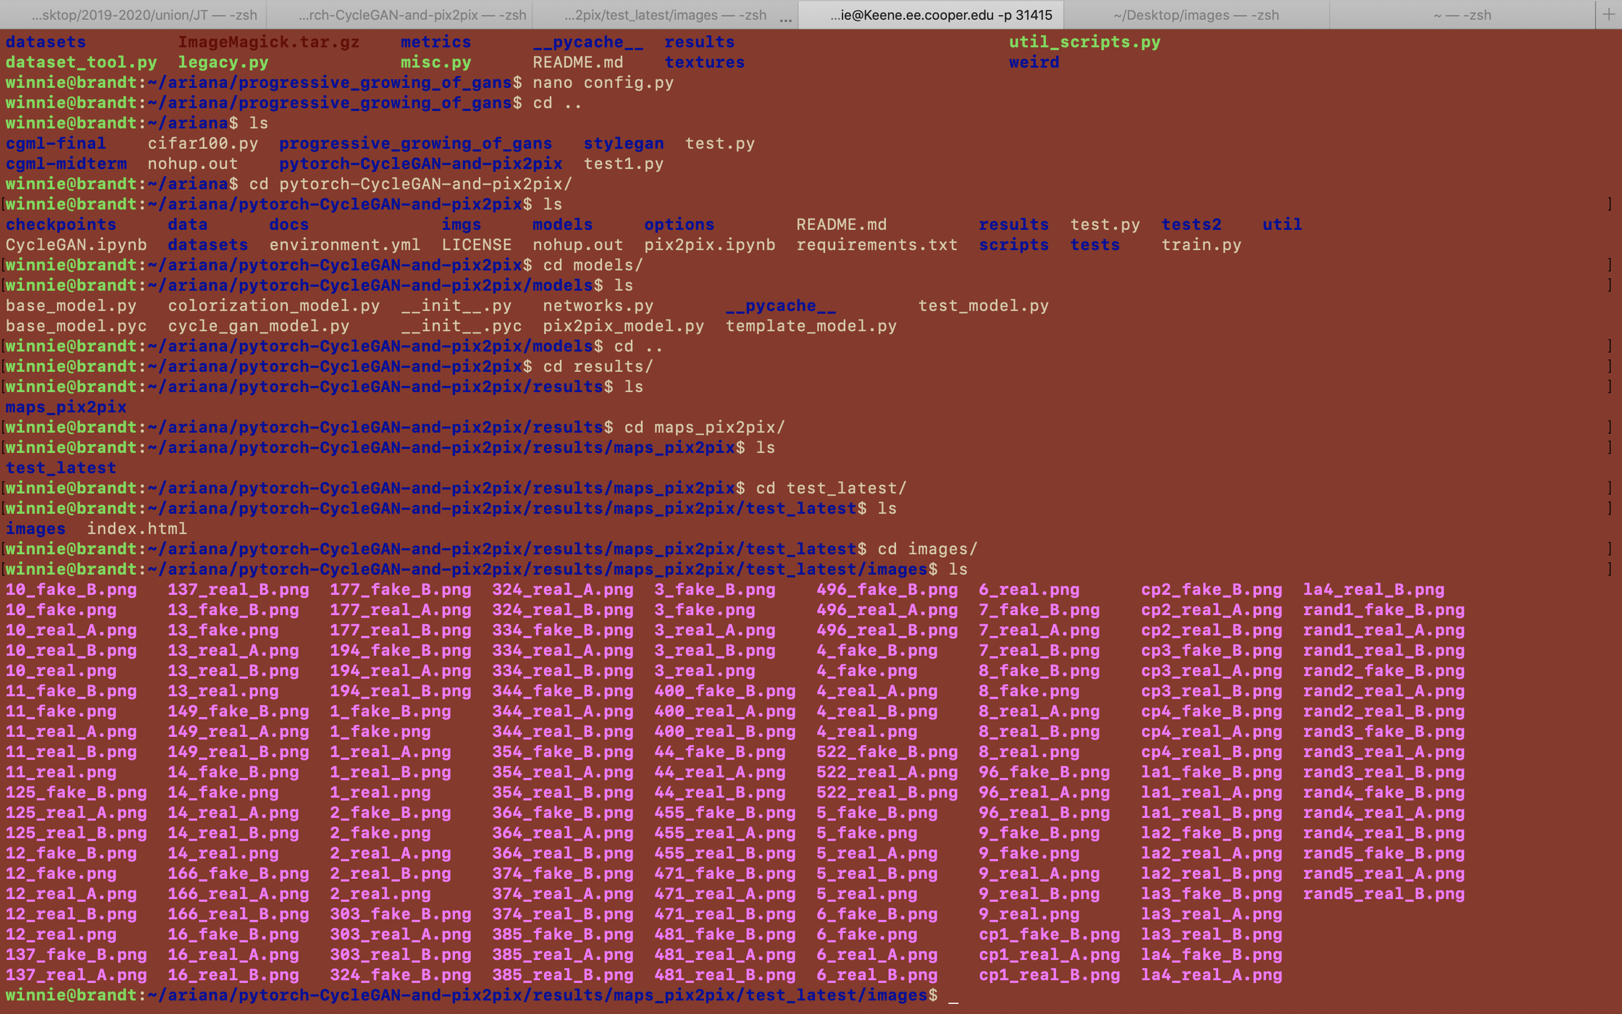Click the file name 10_fake_B.png
1622x1014 pixels.
(71, 589)
